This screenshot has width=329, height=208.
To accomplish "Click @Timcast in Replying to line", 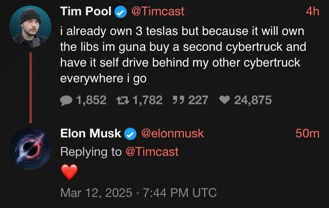I will pyautogui.click(x=152, y=152).
